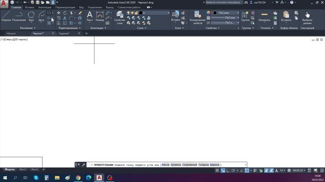The width and height of the screenshot is (325, 182).
Task: Click the Группа group tool
Action: click(x=245, y=16)
